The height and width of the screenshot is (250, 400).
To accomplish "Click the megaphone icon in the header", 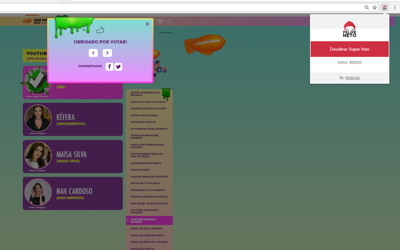I will point(169,21).
